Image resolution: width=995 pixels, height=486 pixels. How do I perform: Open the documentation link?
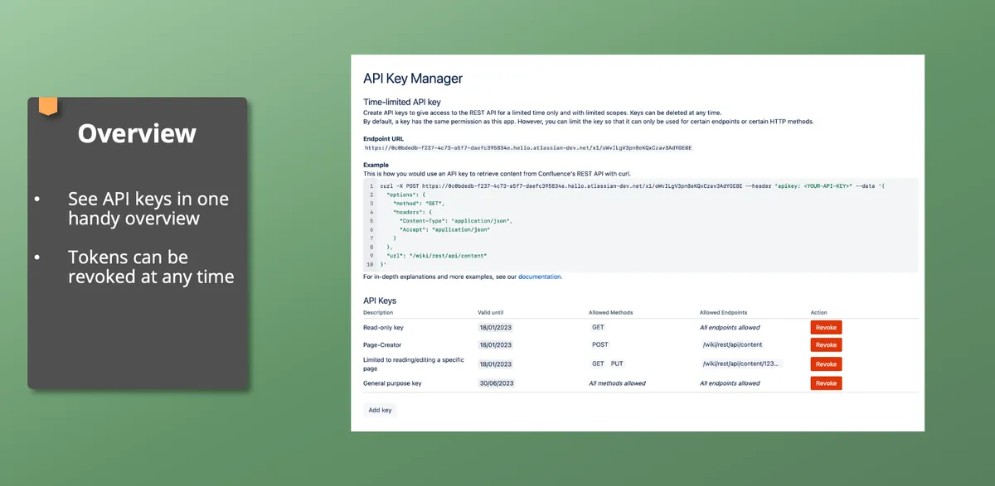(x=540, y=277)
